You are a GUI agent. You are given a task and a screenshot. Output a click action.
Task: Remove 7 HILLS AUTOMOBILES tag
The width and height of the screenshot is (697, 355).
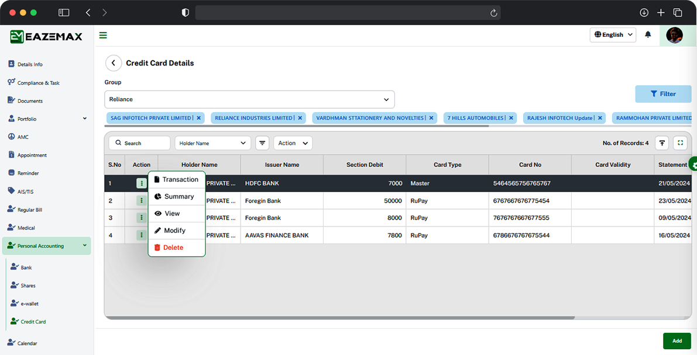(511, 118)
